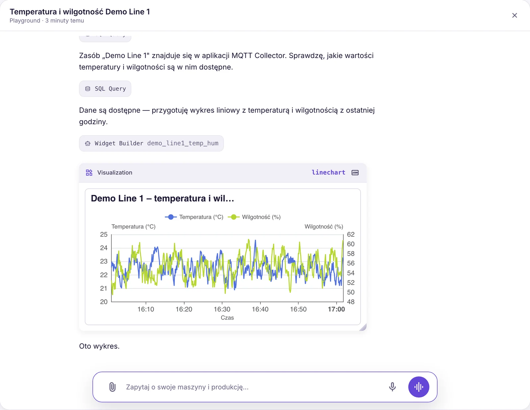The height and width of the screenshot is (410, 530).
Task: Click the SQL Query database icon
Action: coord(88,89)
